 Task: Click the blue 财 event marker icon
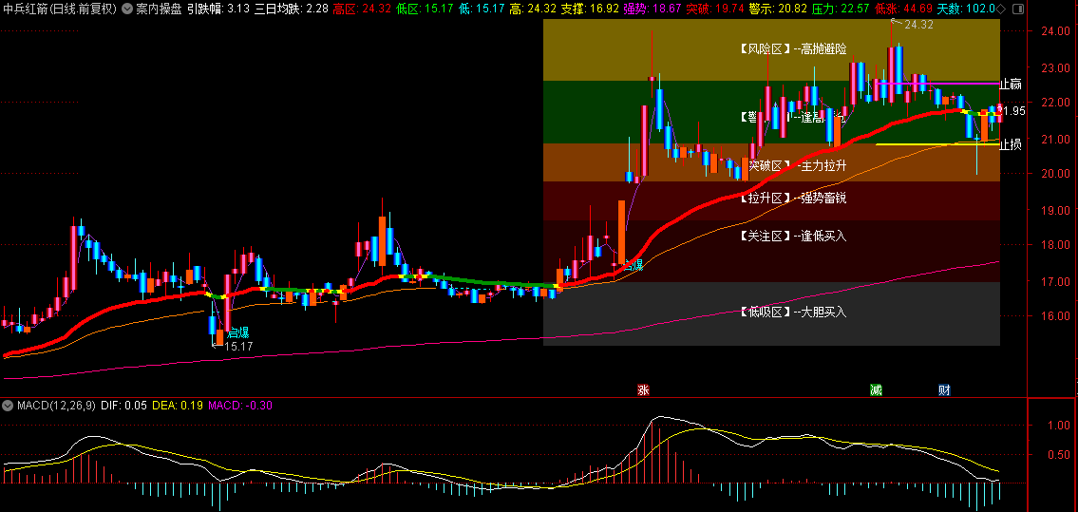(x=945, y=390)
